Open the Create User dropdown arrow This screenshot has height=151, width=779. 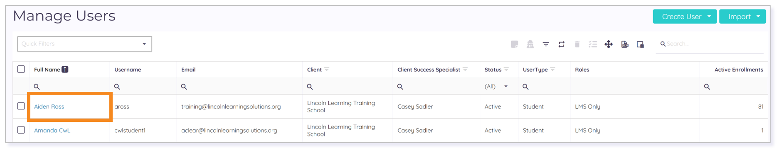click(709, 16)
